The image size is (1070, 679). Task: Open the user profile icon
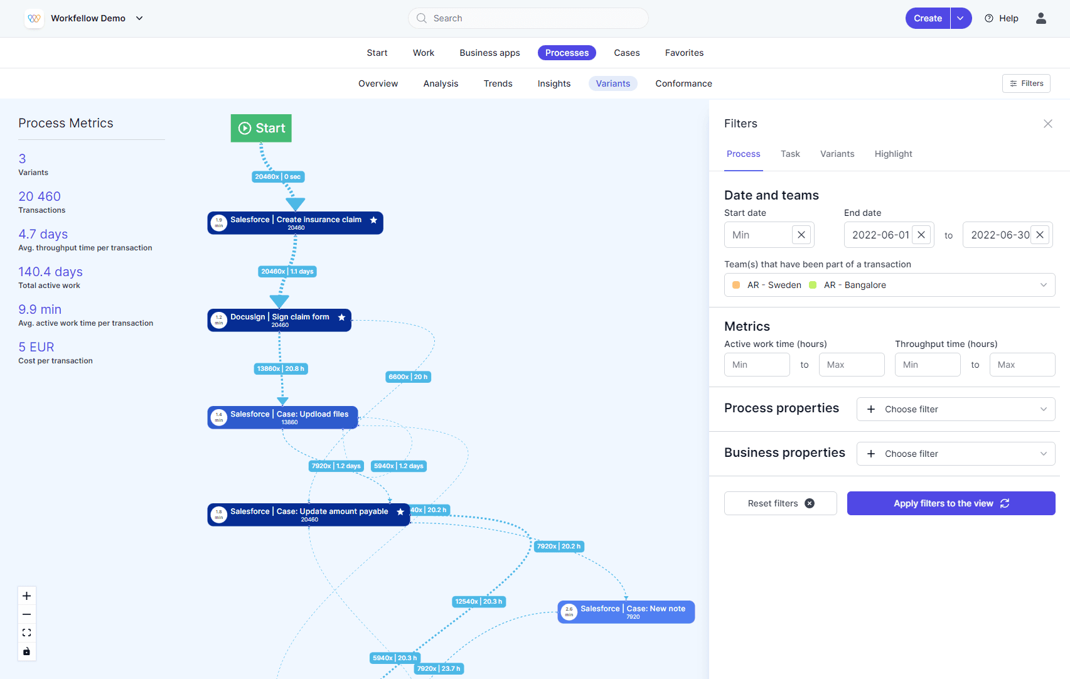tap(1041, 18)
